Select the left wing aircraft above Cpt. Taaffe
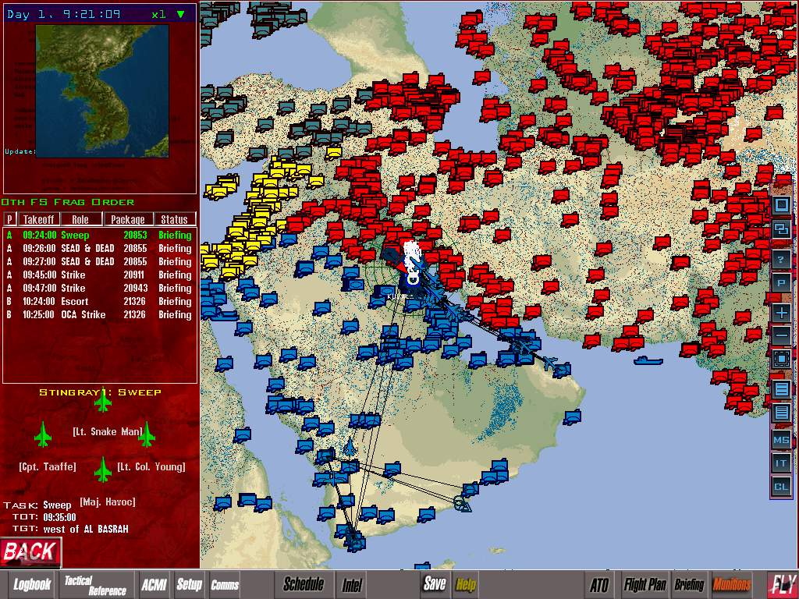This screenshot has width=799, height=599. tap(43, 434)
